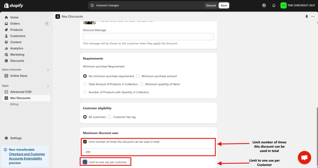This screenshot has width=318, height=168.
Task: Open Checkout and Customer Accounts Extensibility link
Action: click(x=27, y=156)
